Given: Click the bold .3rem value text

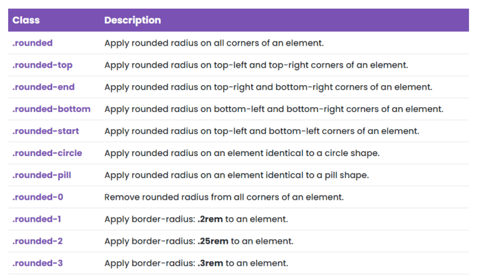Looking at the screenshot, I should [210, 263].
